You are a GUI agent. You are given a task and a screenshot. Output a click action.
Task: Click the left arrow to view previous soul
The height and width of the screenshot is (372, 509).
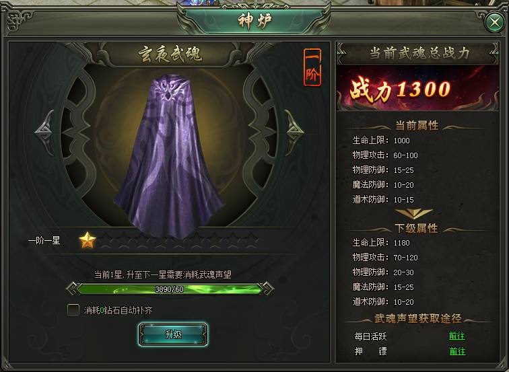pos(45,132)
